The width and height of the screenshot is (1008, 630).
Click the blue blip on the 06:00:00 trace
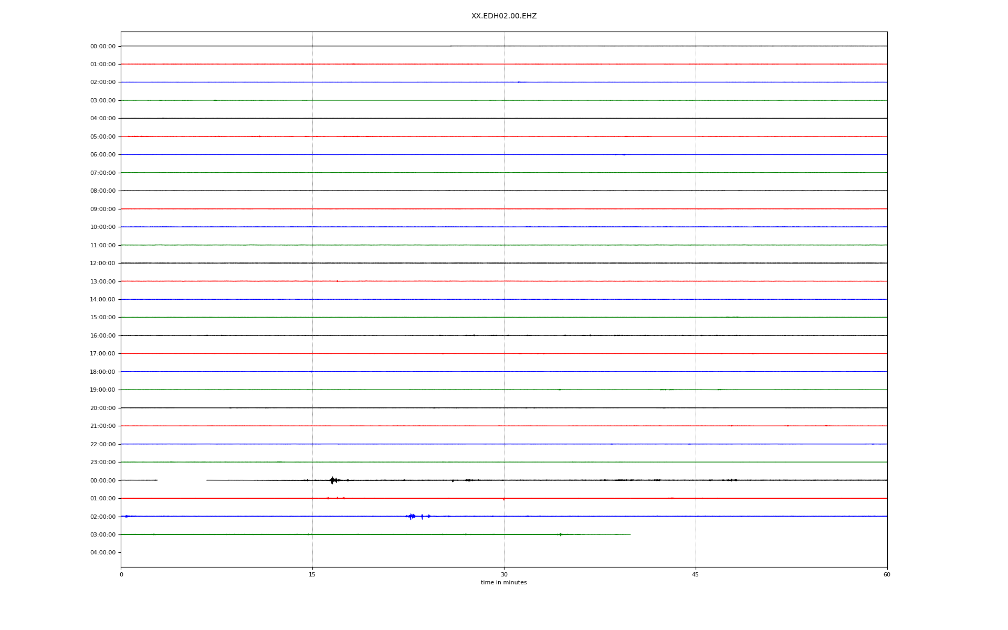click(x=623, y=154)
